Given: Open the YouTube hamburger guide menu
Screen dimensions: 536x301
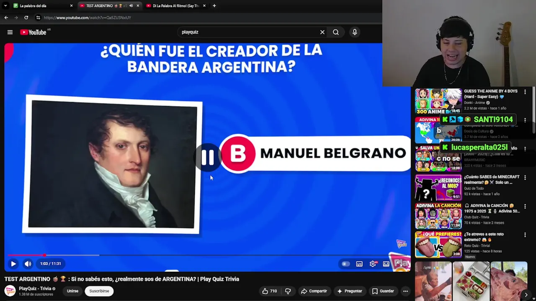Looking at the screenshot, I should (10, 32).
